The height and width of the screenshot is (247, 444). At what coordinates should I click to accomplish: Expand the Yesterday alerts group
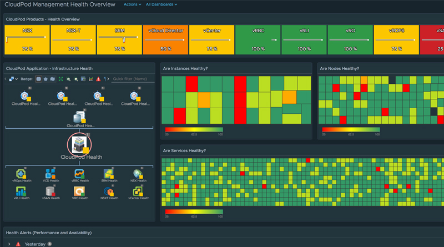(x=9, y=244)
